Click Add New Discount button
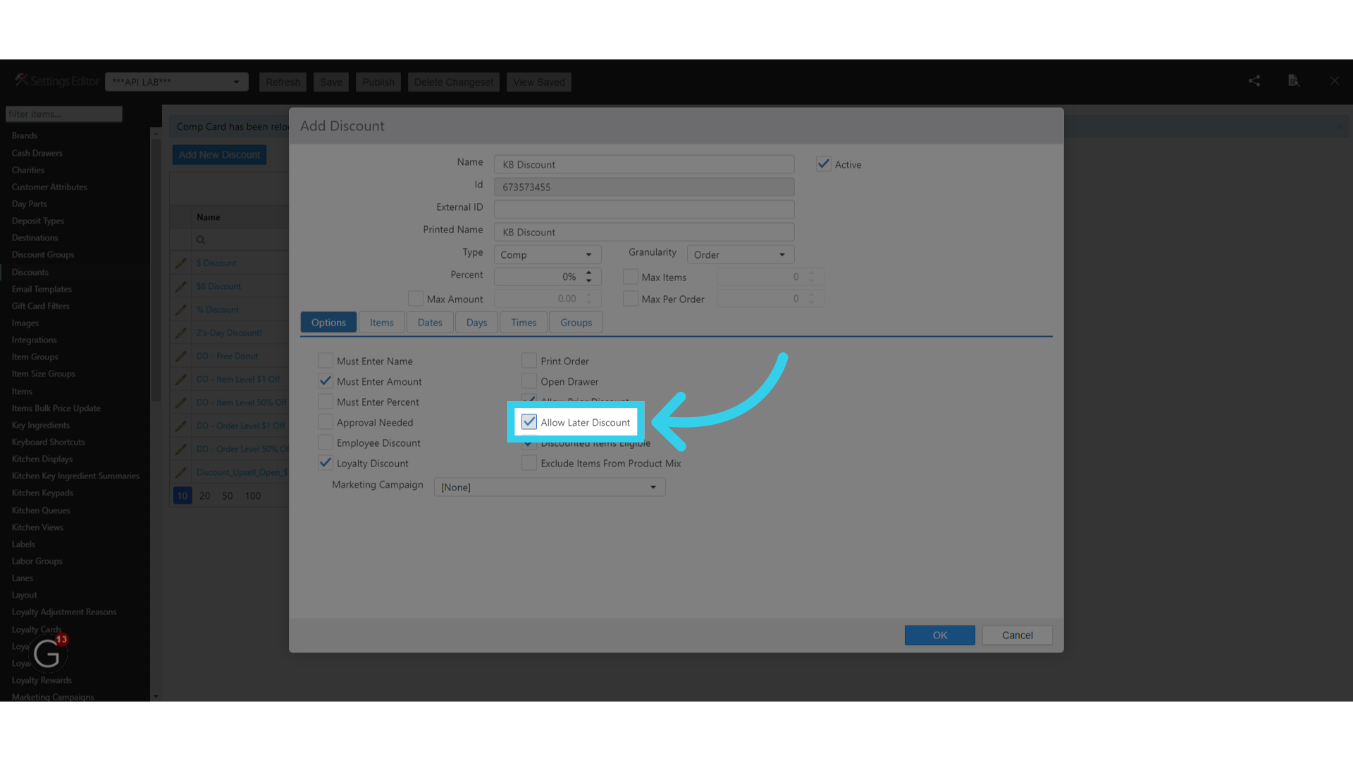1353x761 pixels. click(x=219, y=154)
